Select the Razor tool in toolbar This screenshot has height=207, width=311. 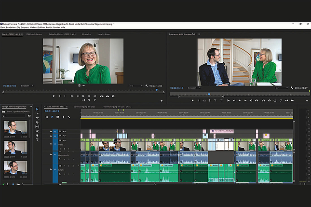coord(37,122)
